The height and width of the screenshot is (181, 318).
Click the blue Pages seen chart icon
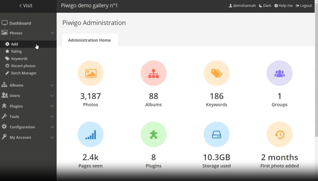coord(91,135)
